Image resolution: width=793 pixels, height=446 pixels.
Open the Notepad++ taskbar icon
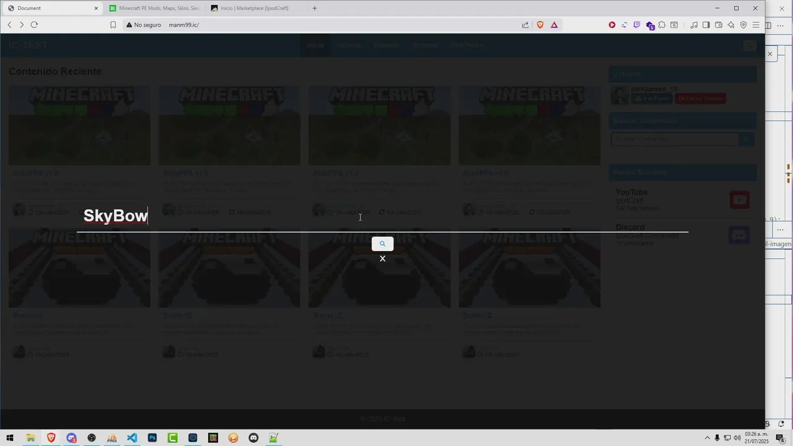pyautogui.click(x=273, y=438)
